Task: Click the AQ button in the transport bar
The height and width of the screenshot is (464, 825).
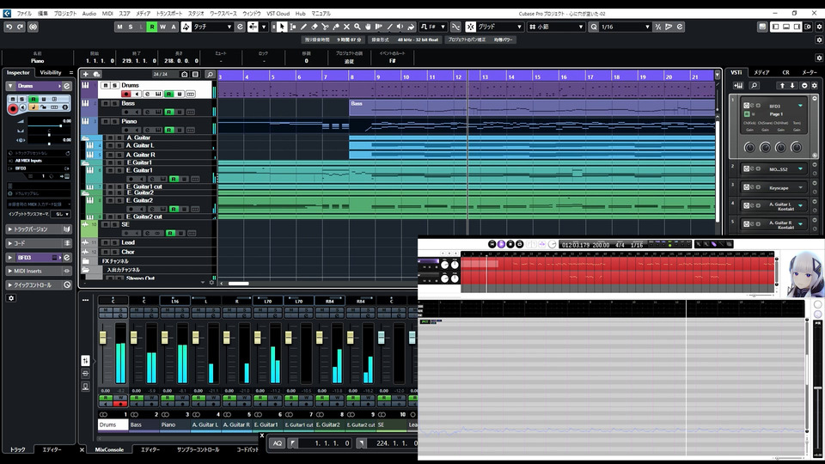Action: [277, 443]
